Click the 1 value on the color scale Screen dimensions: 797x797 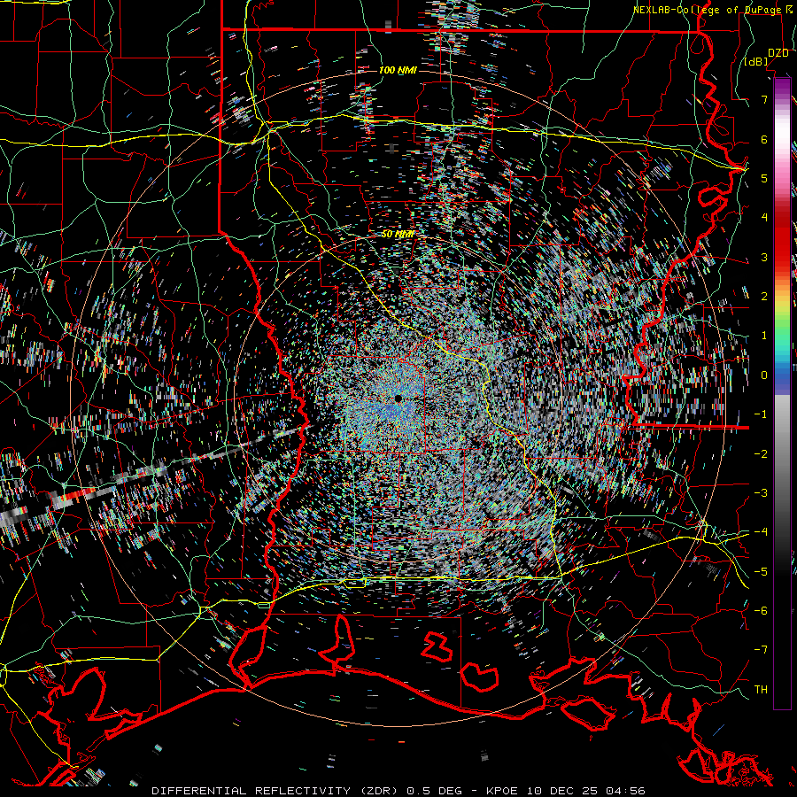pyautogui.click(x=764, y=336)
